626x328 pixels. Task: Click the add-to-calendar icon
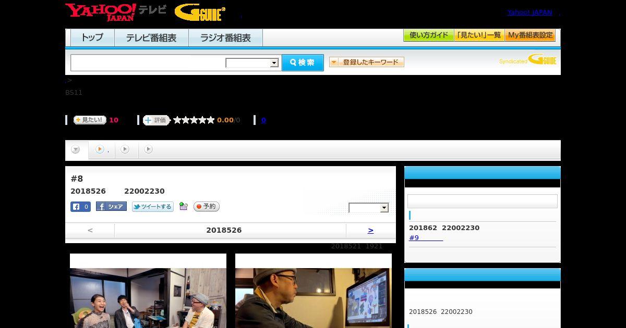click(183, 206)
